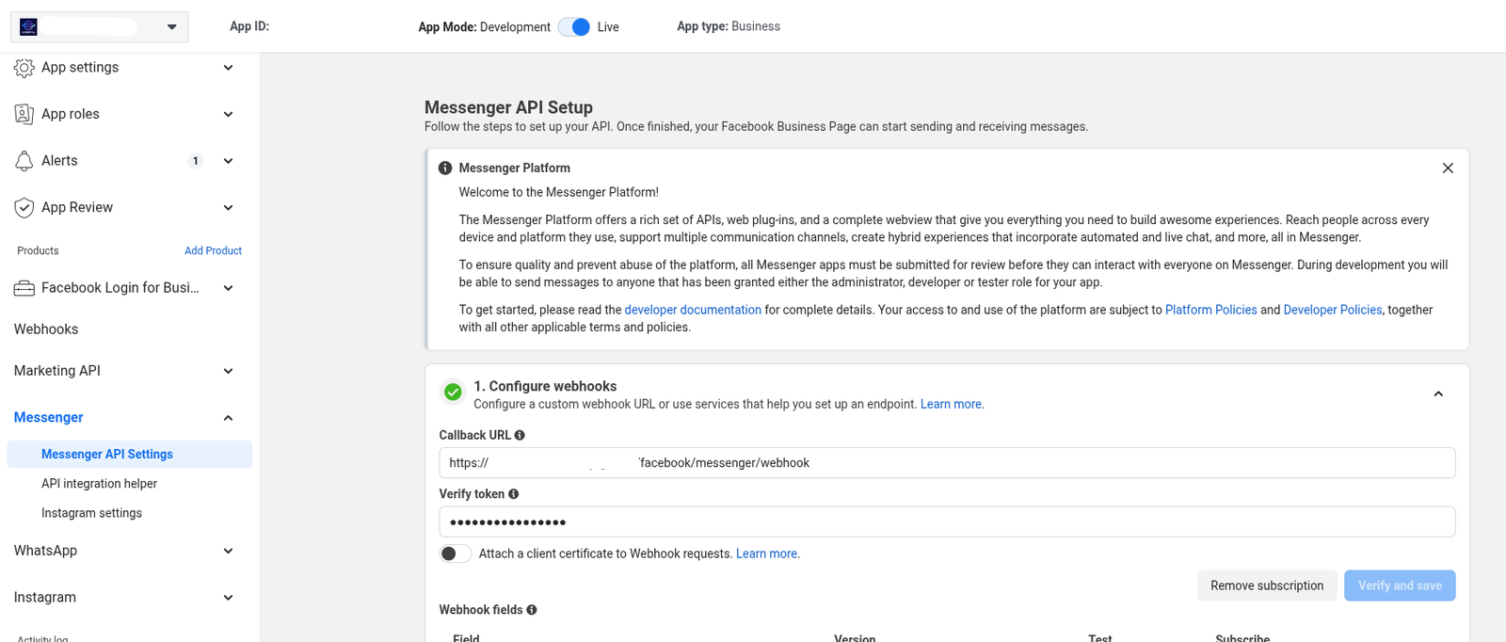The height and width of the screenshot is (642, 1506).
Task: Click the Verify and save button
Action: pos(1400,586)
